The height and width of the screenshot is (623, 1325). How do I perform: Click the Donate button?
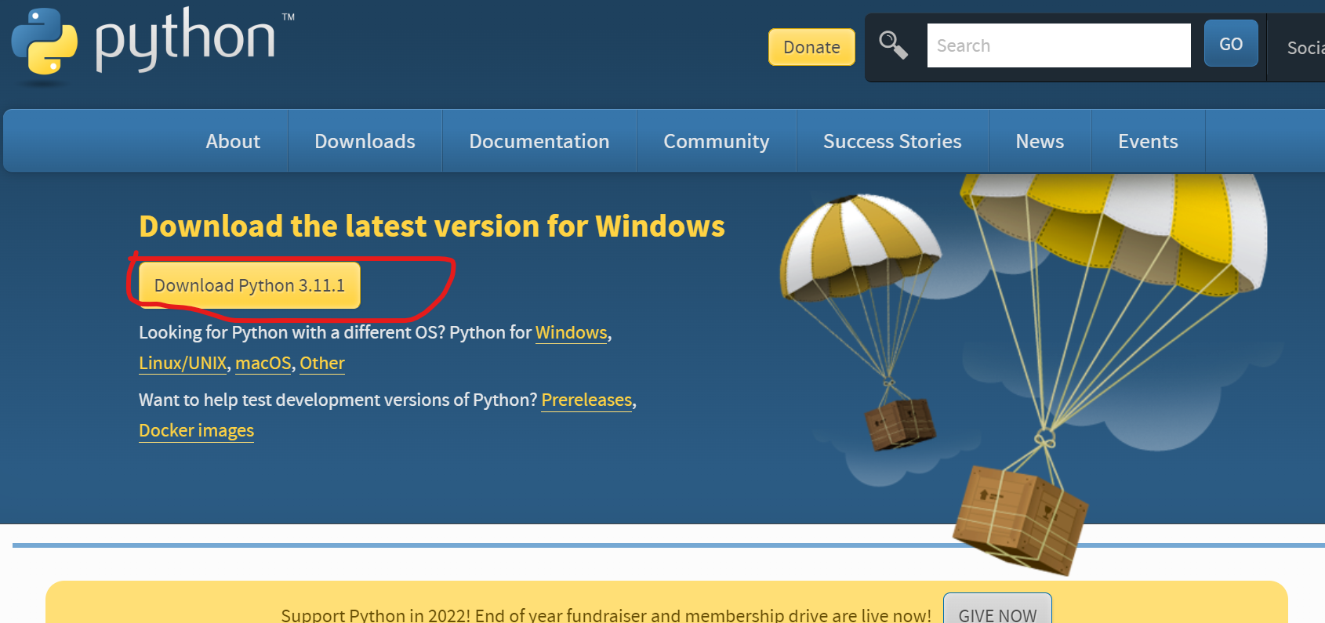click(811, 47)
